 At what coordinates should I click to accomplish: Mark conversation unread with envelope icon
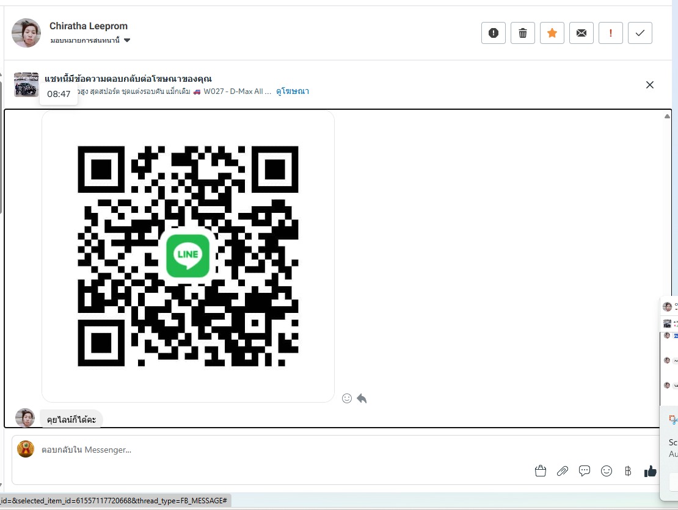point(581,33)
